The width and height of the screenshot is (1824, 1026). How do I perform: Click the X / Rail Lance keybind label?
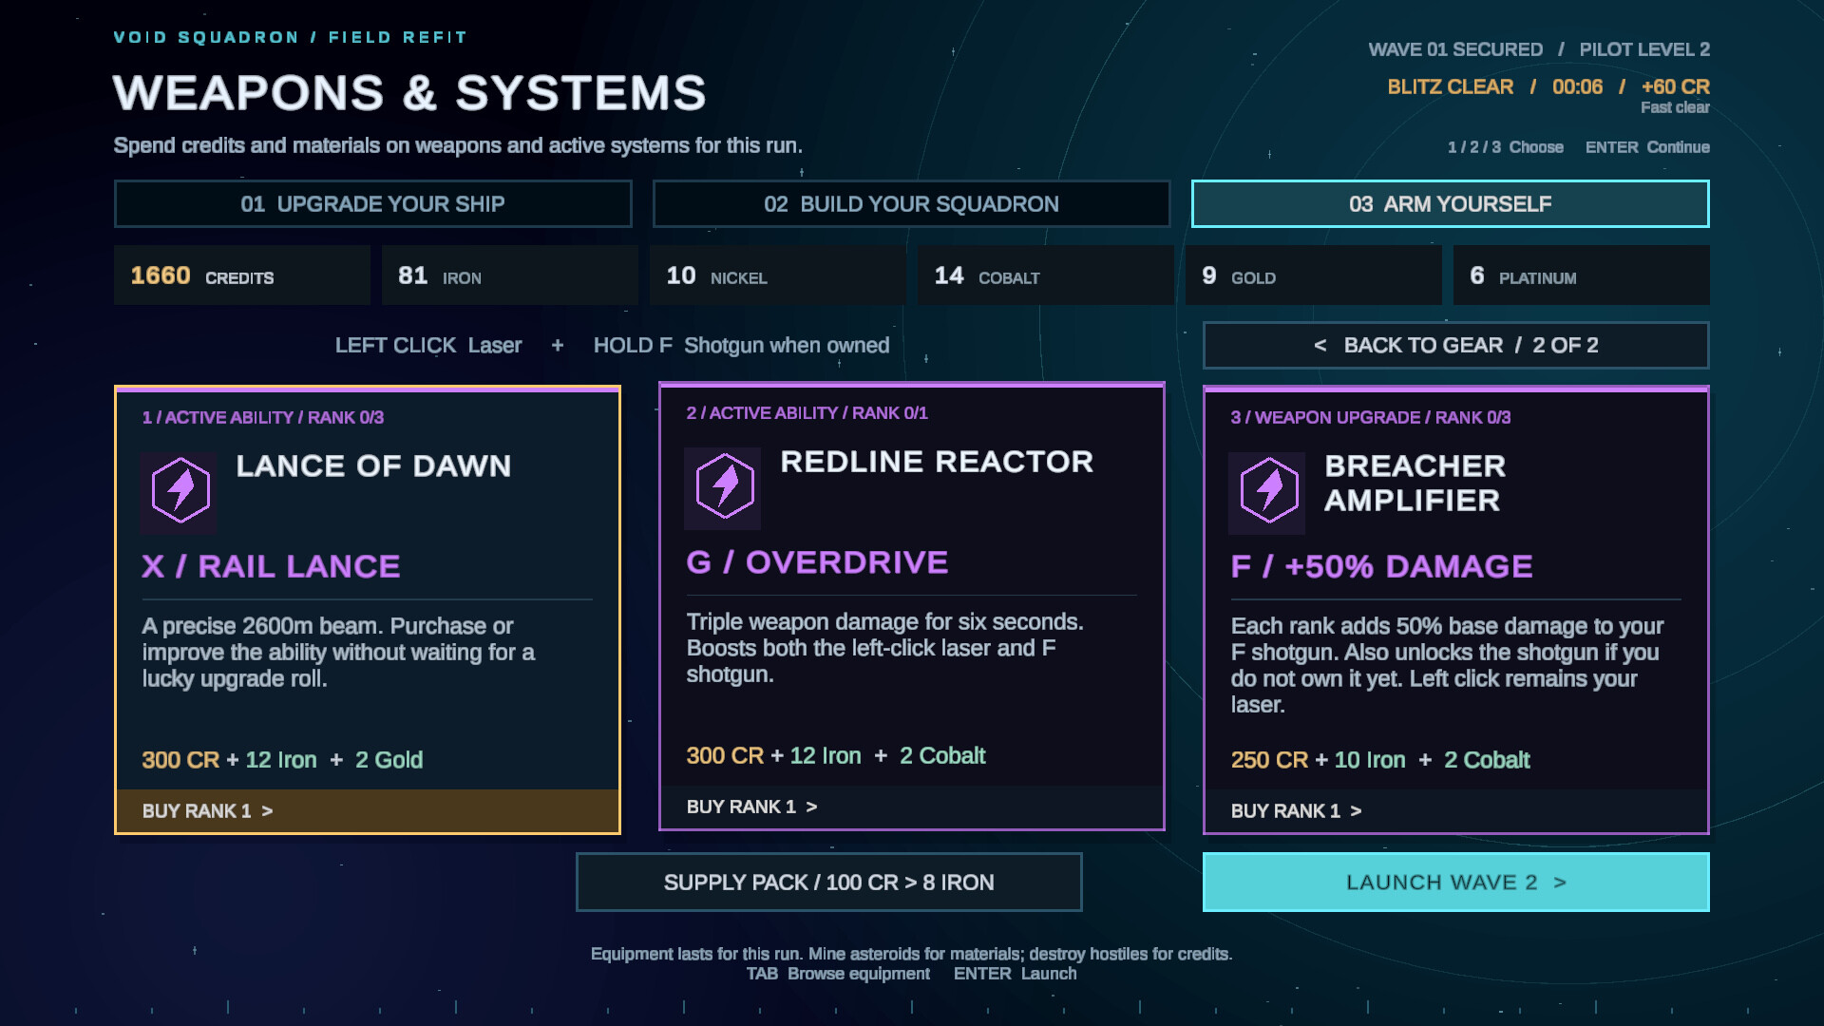[x=271, y=567]
